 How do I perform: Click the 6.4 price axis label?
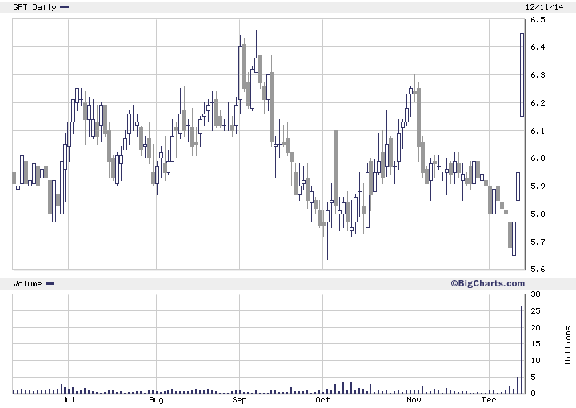[x=538, y=47]
